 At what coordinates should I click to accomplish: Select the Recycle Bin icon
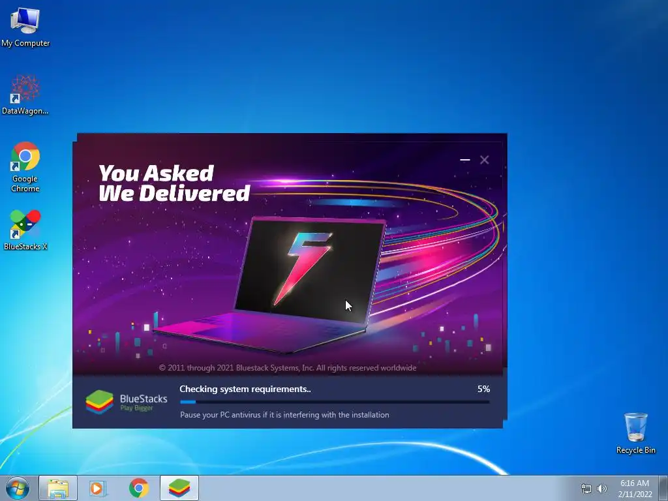pyautogui.click(x=635, y=433)
